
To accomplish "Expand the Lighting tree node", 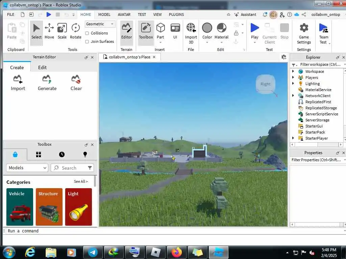I will pyautogui.click(x=293, y=83).
